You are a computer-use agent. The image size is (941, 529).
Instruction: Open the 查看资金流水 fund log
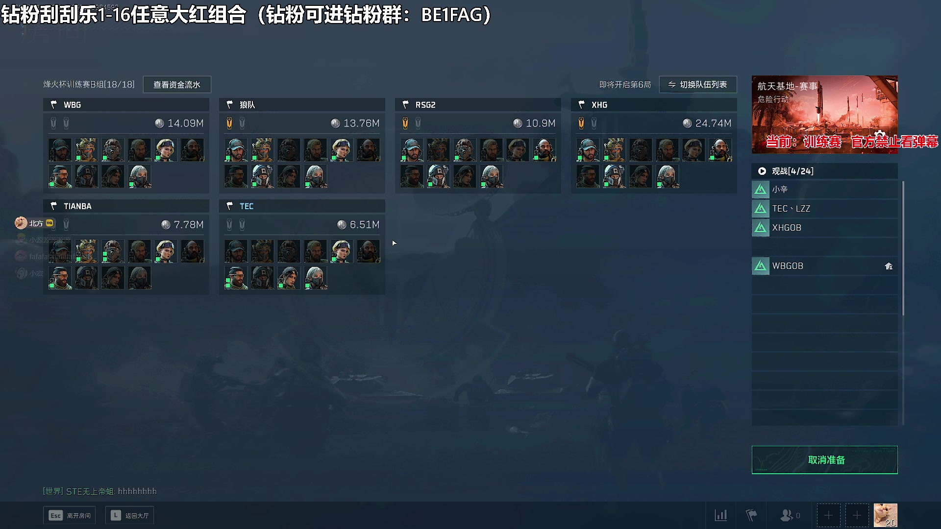[x=177, y=85]
